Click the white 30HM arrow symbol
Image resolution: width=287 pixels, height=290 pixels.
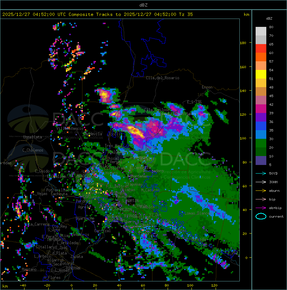click(261, 182)
